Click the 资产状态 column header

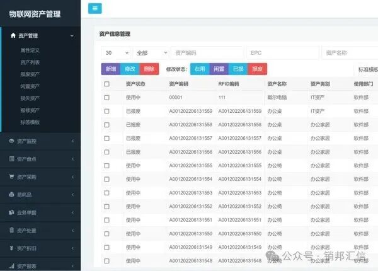click(x=135, y=84)
